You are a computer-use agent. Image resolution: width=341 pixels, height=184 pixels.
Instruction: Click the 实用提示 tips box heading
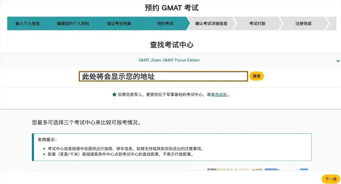pos(47,139)
